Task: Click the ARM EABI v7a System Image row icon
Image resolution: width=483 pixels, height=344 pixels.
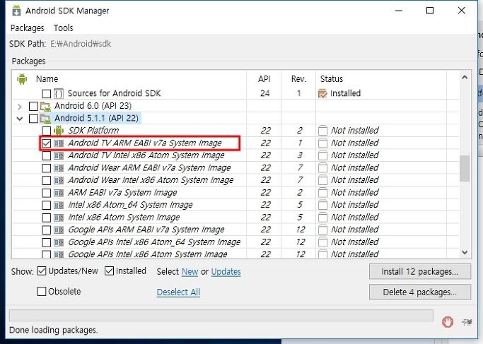Action: pyautogui.click(x=59, y=194)
